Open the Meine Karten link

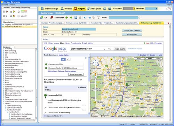click(64, 55)
